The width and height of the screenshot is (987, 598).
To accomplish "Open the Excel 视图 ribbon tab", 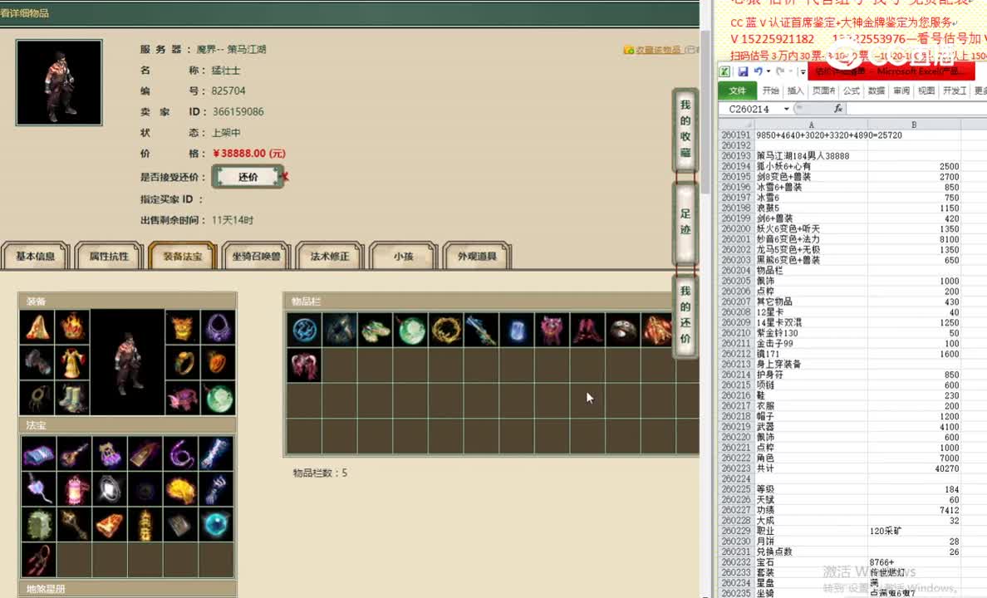I will (x=926, y=91).
